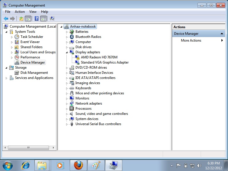Click the Up one level folder icon
This screenshot has width=228, height=171.
pyautogui.click(x=21, y=19)
